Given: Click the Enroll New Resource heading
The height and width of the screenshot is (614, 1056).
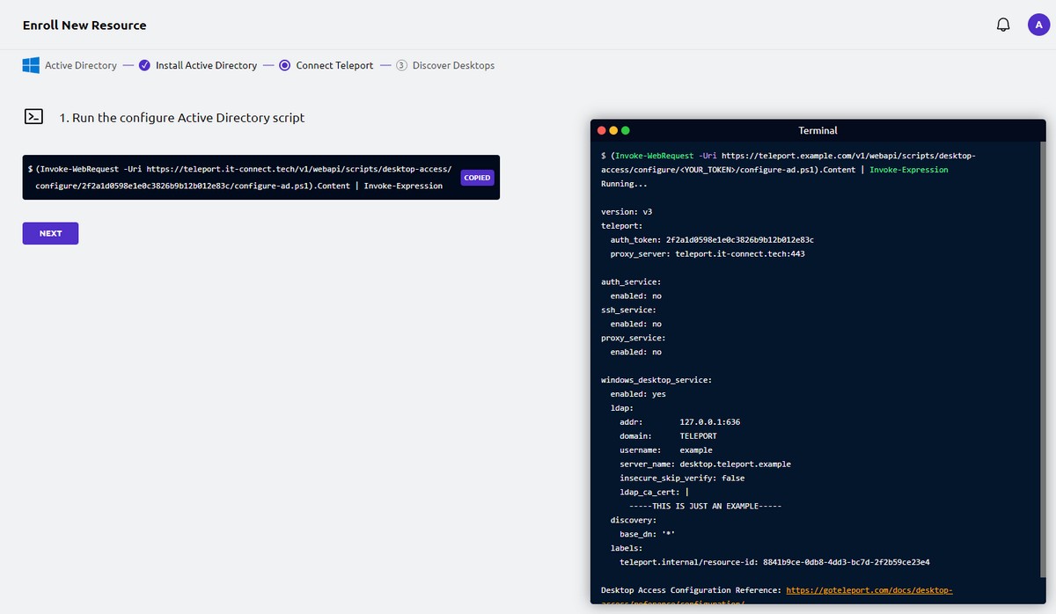Looking at the screenshot, I should (84, 25).
